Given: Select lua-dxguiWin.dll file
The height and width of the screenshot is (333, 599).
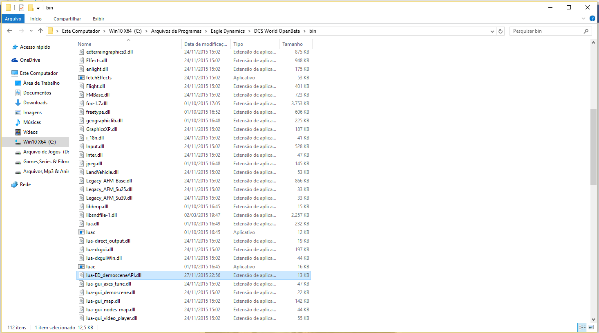Looking at the screenshot, I should [193, 258].
